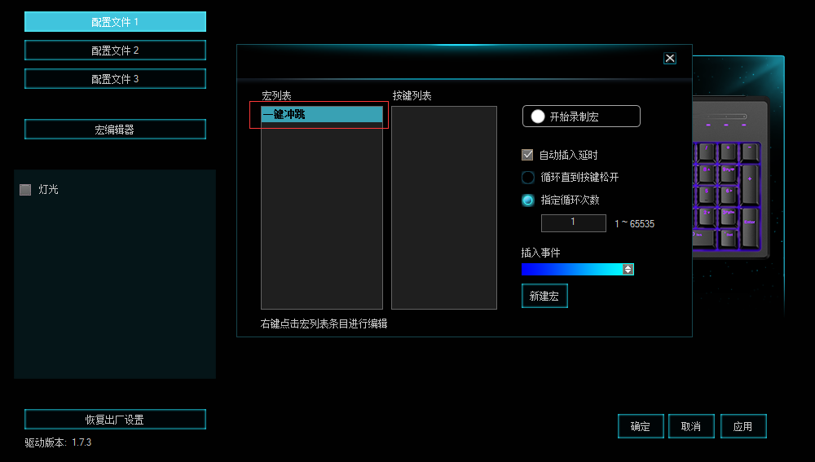
Task: Switch to 配置文件 2 profile
Action: (115, 51)
